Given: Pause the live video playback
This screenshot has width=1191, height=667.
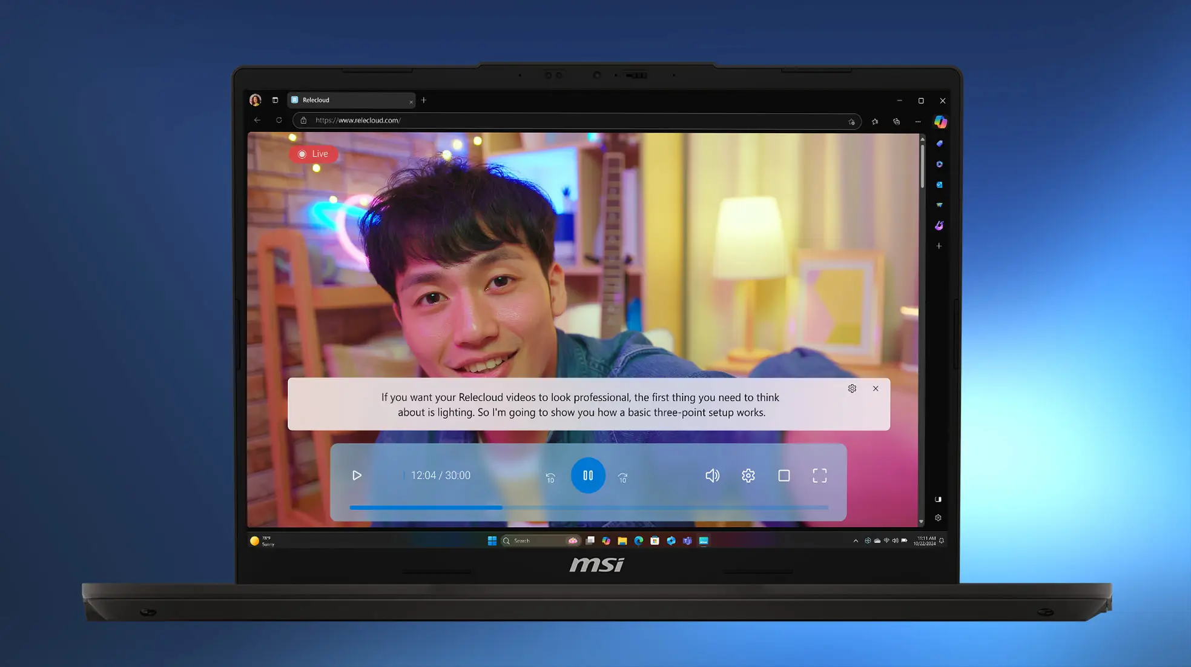Looking at the screenshot, I should pyautogui.click(x=588, y=476).
